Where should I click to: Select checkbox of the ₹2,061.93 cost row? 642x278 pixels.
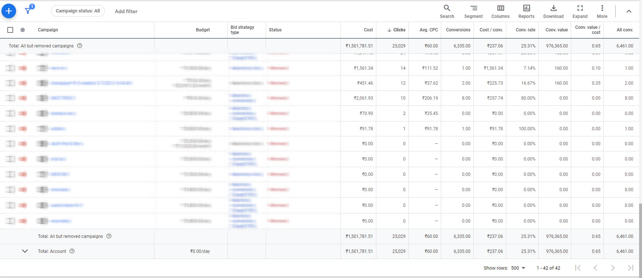tap(10, 98)
